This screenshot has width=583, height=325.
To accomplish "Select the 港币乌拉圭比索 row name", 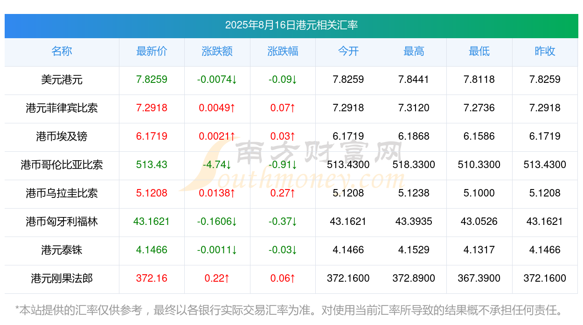I will [x=62, y=193].
